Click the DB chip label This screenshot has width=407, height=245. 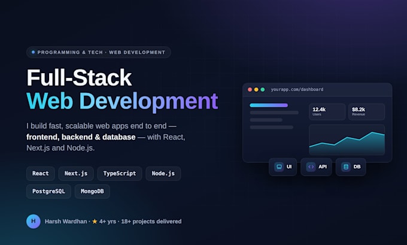[x=357, y=167]
